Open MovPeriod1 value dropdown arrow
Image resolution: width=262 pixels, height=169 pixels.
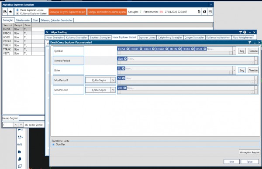click(x=255, y=80)
